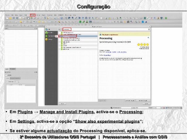Open the Processing menu in the menu bar
187x140 pixels.
(x=68, y=15)
